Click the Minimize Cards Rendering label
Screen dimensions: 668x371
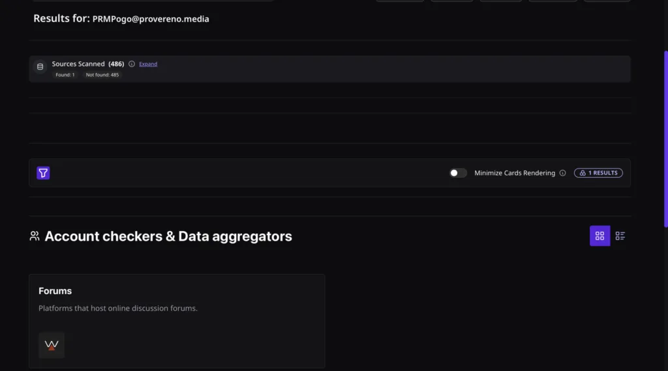point(515,173)
